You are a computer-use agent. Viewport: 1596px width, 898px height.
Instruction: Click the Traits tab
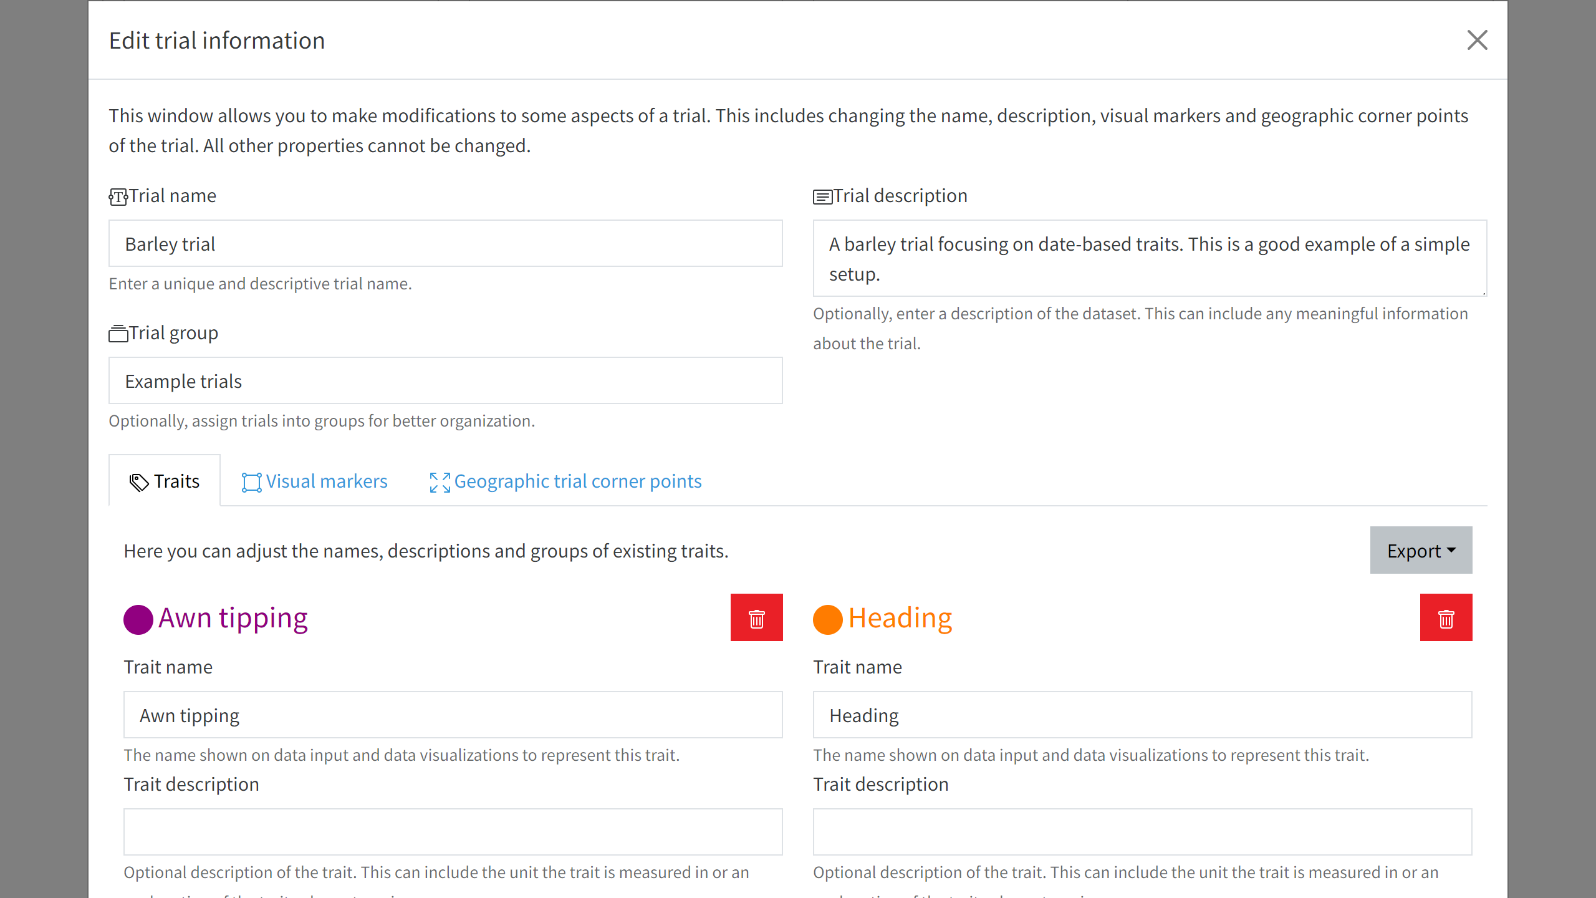(x=163, y=480)
